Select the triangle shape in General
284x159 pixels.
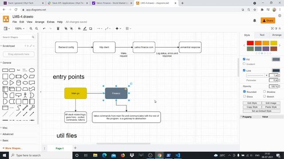tap(12, 83)
